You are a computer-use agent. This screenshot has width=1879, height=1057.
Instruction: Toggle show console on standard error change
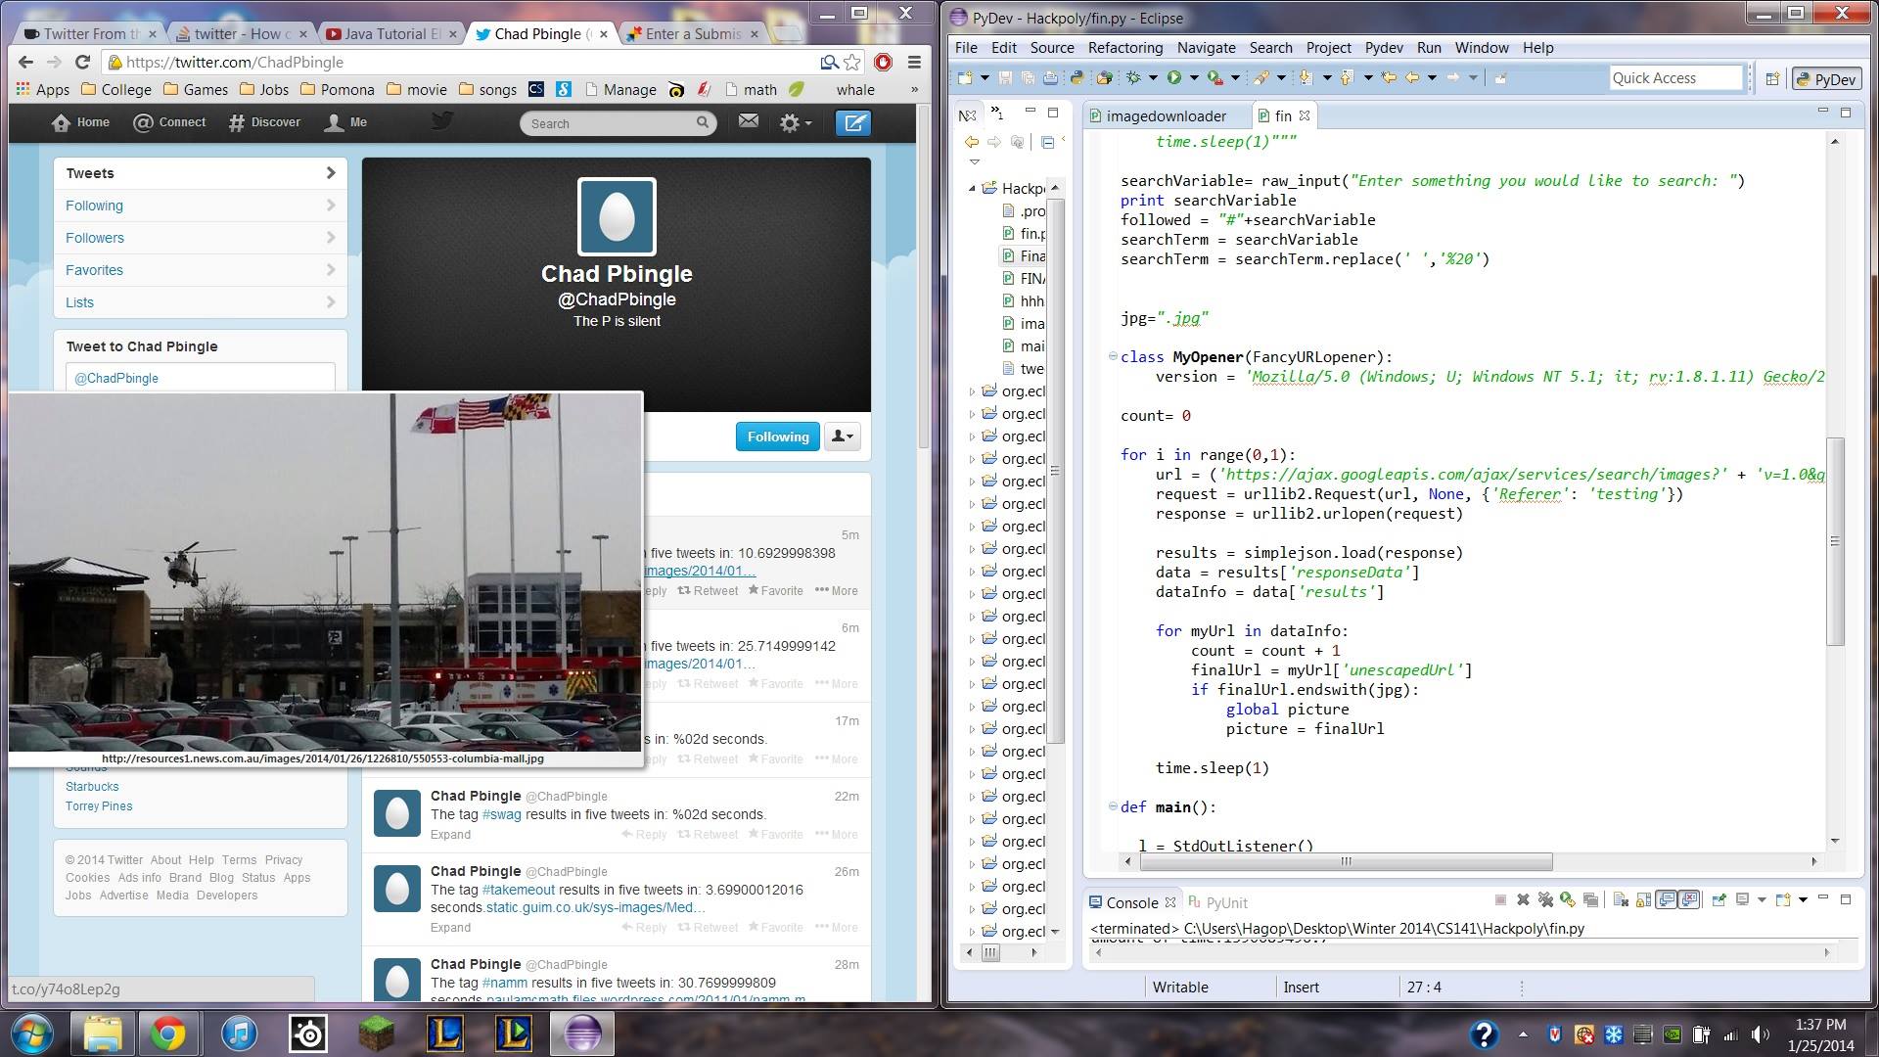tap(1689, 900)
